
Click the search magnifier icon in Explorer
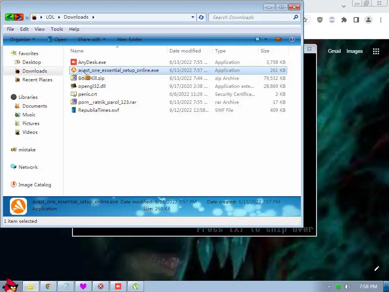point(296,17)
